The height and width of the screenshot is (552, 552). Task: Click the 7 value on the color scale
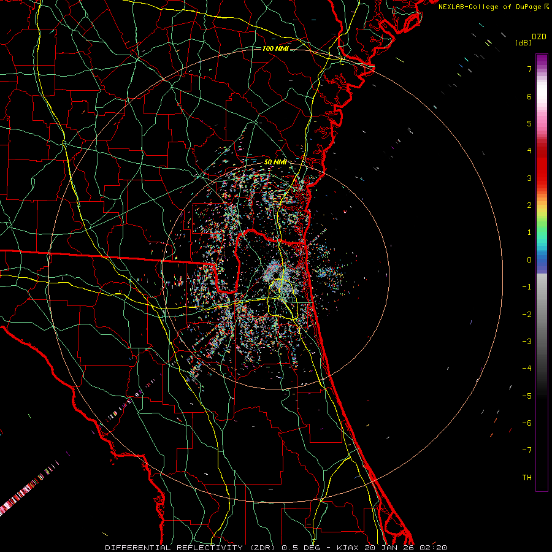coord(529,69)
